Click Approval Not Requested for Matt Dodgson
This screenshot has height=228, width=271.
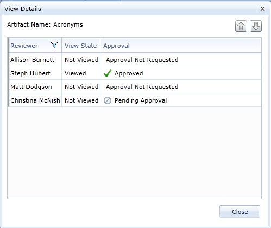[x=142, y=87]
